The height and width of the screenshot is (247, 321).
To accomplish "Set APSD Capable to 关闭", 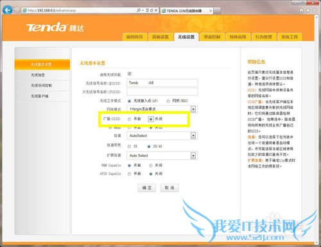I will pyautogui.click(x=151, y=174).
